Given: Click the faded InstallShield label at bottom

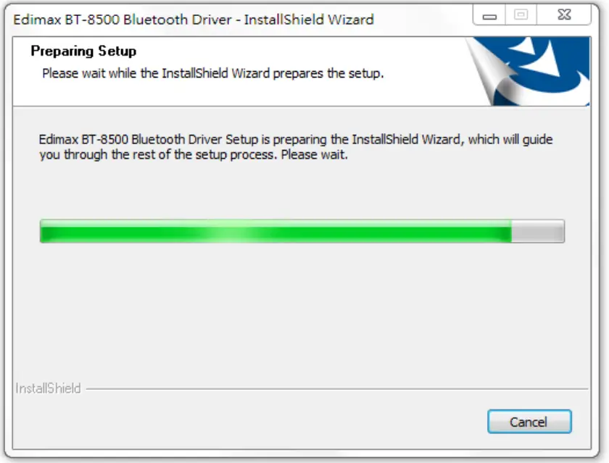Looking at the screenshot, I should 48,388.
